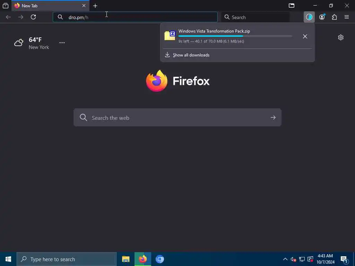Submit the web search arrow button
Viewport: 355px width, 266px height.
[273, 118]
